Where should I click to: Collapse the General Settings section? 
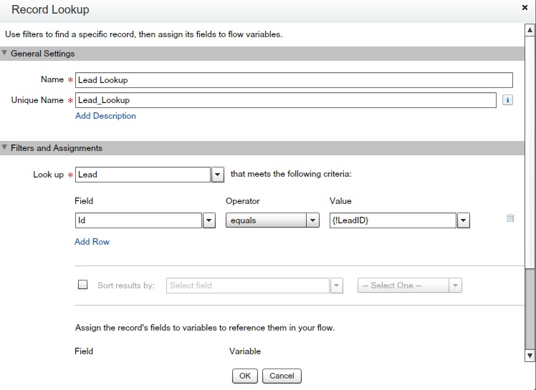tap(5, 54)
